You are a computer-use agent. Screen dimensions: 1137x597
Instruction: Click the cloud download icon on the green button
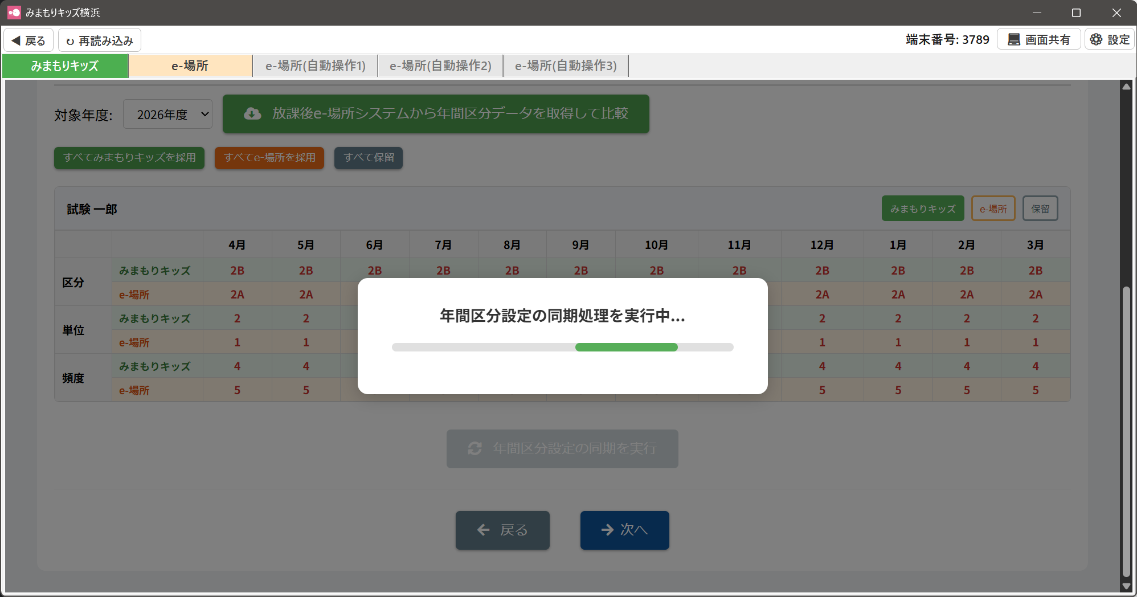[x=252, y=114]
